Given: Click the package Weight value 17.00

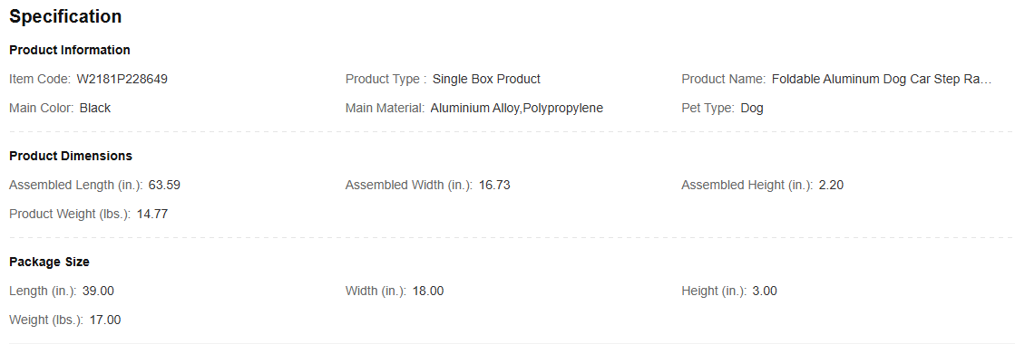Looking at the screenshot, I should [105, 320].
